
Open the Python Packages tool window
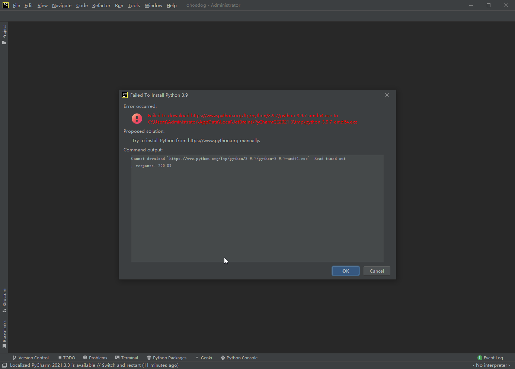[166, 358]
